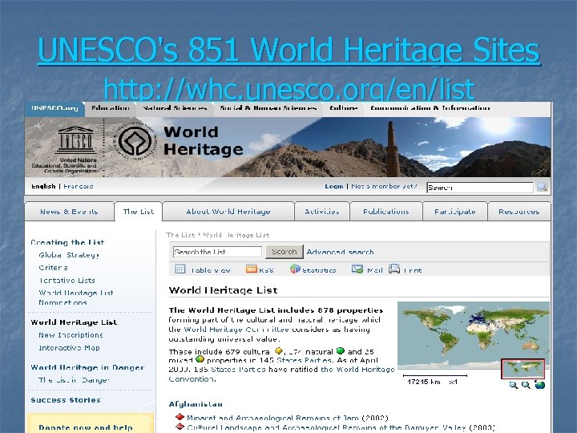Image resolution: width=577 pixels, height=433 pixels.
Task: Open the Education top menu item
Action: tap(111, 108)
